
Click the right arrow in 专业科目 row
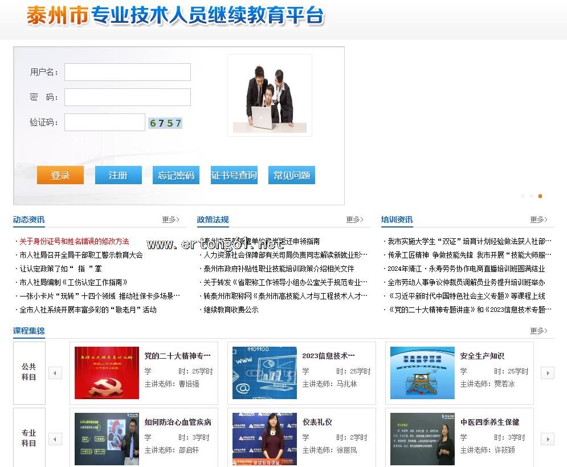pos(547,439)
